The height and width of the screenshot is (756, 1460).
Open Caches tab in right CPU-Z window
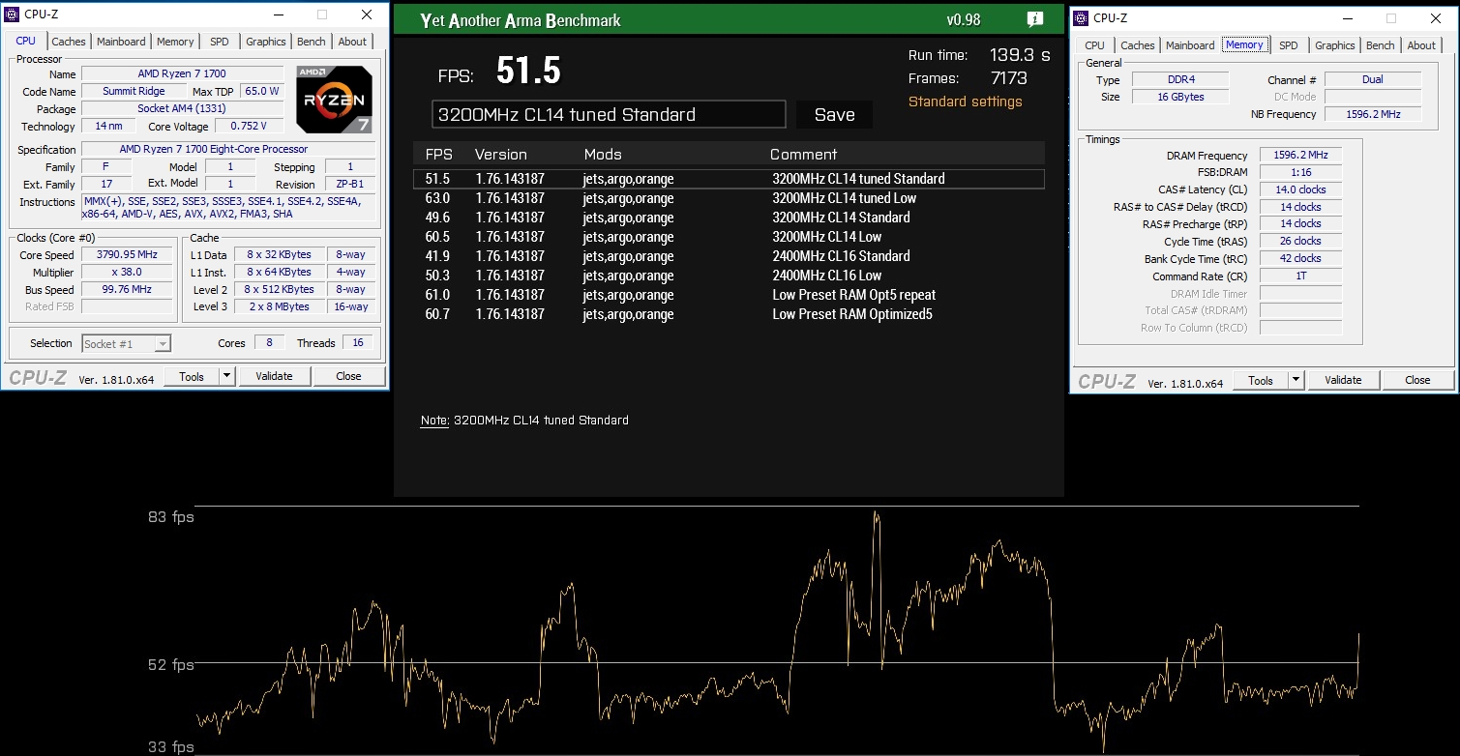(1138, 45)
